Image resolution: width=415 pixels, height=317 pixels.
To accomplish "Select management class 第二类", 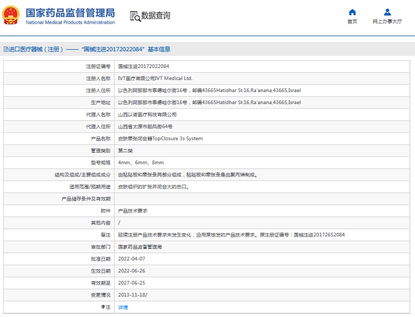I will [x=125, y=151].
